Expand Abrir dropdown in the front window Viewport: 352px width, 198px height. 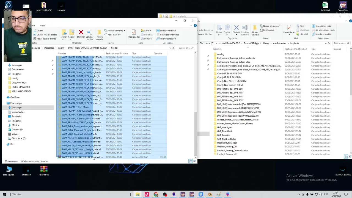tap(146, 31)
